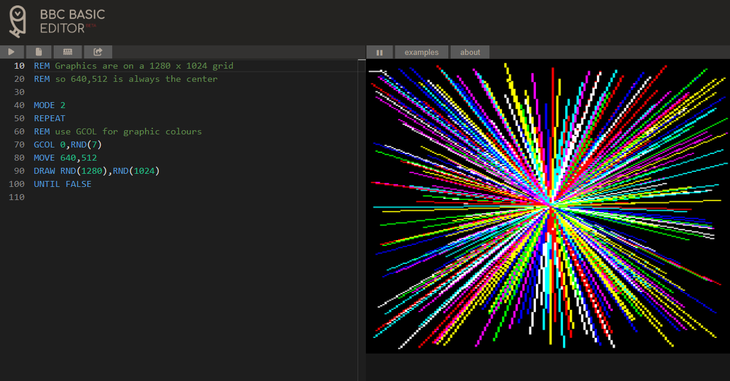
Task: Select line number 10 in the gutter
Action: (19, 66)
